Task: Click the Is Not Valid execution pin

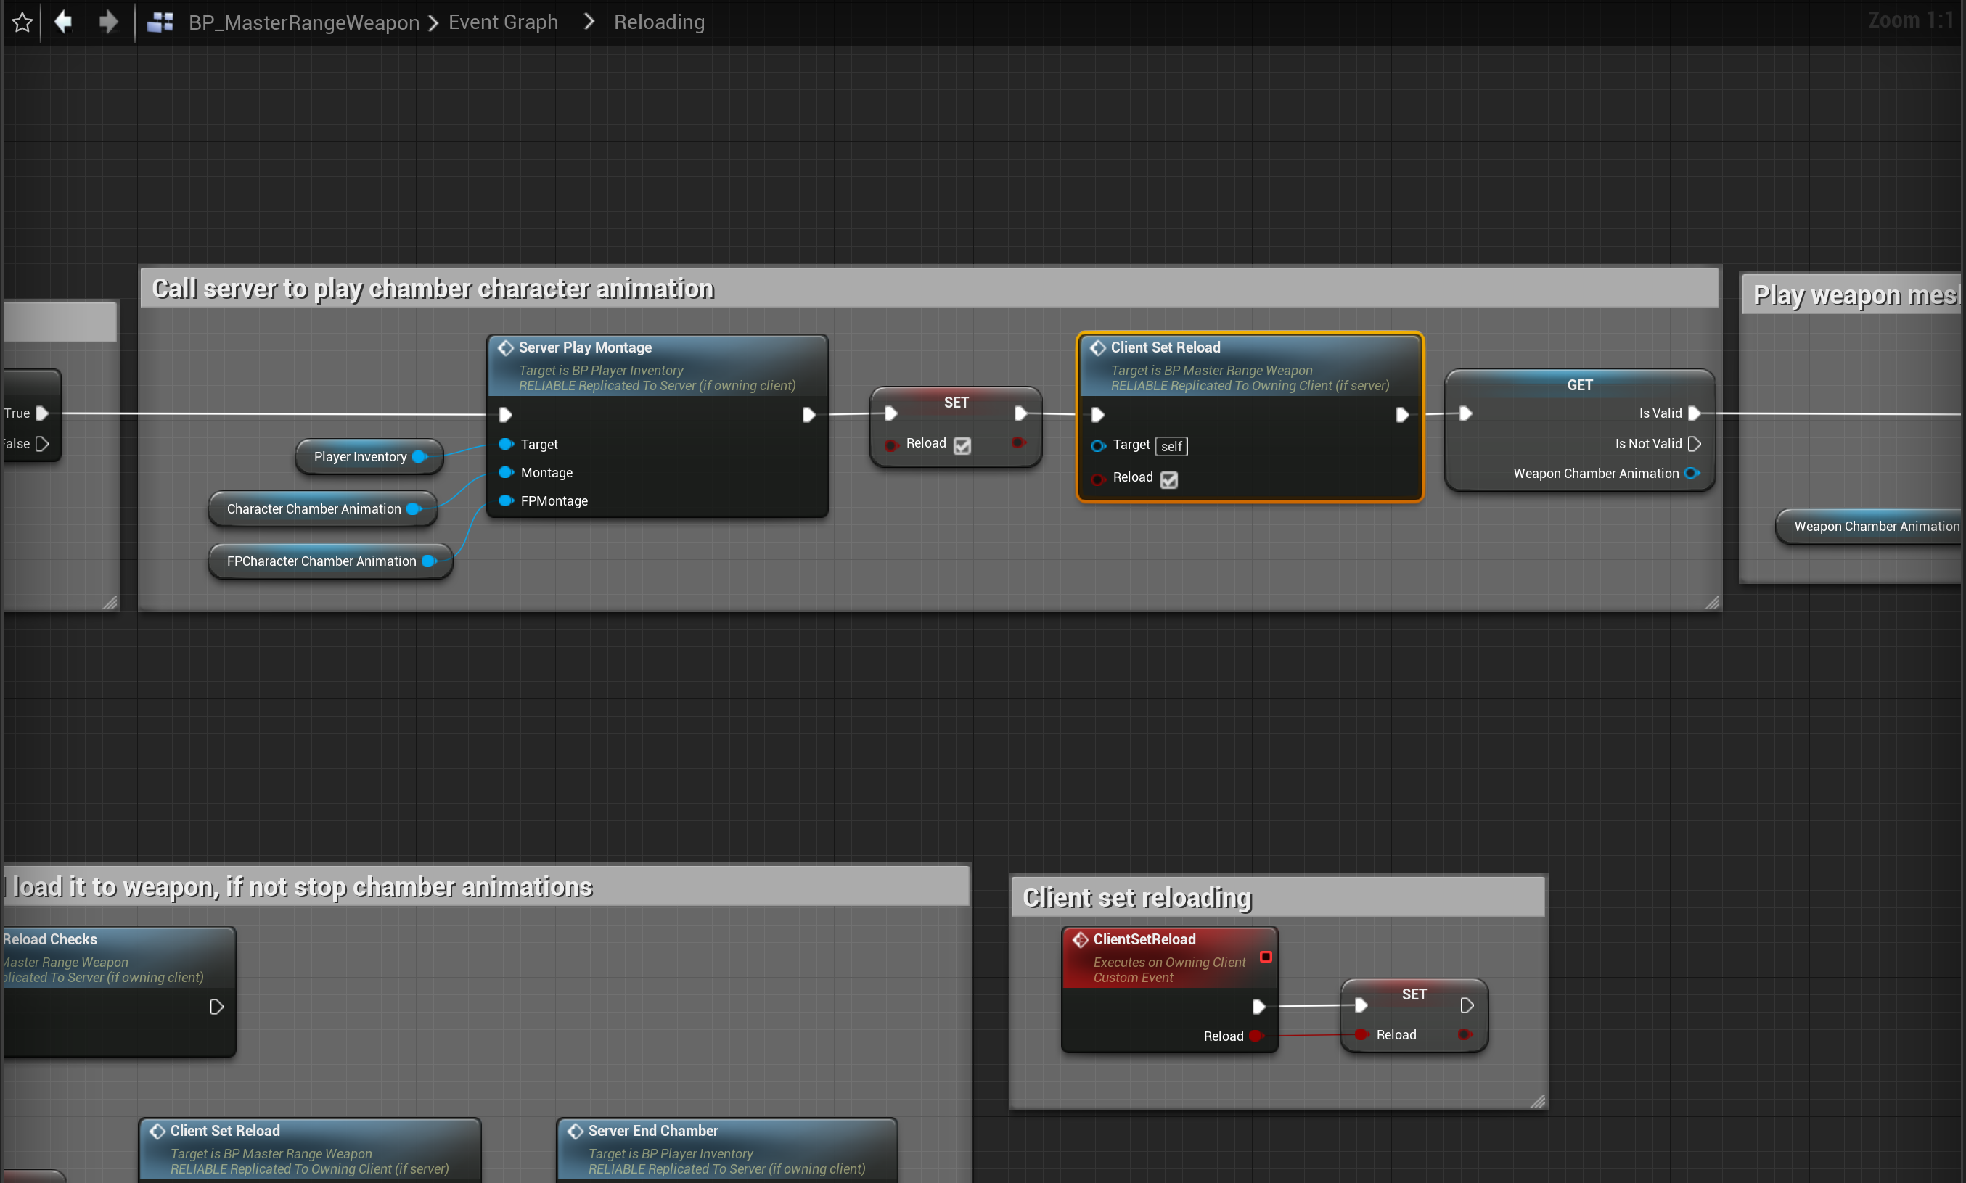Action: [x=1694, y=444]
